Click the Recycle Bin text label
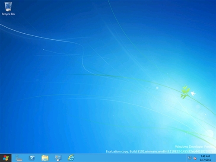The height and width of the screenshot is (162, 216). click(x=8, y=14)
